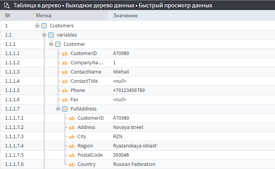Click the FullAddress node array icon

click(x=65, y=109)
